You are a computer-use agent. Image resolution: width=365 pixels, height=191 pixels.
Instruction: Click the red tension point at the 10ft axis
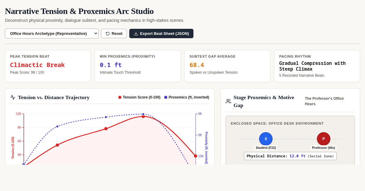pos(196,156)
